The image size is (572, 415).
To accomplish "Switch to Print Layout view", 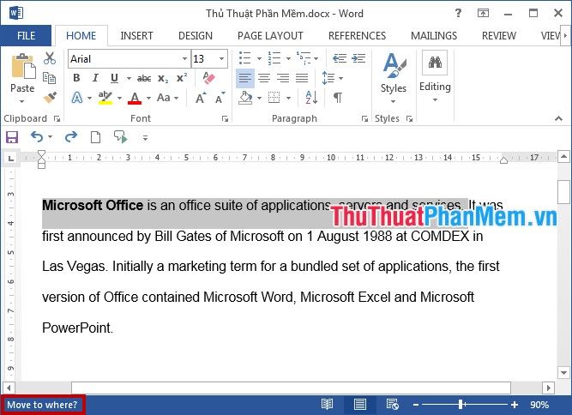I will point(359,405).
